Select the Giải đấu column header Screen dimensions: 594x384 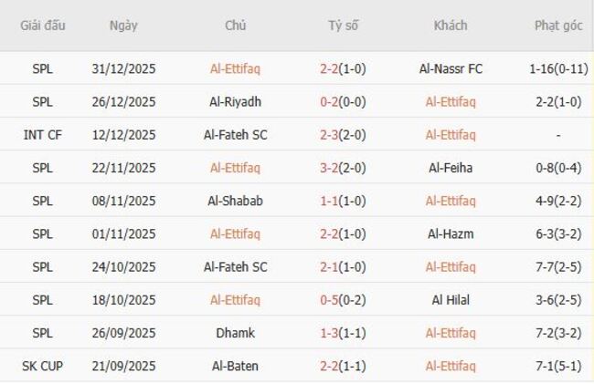click(43, 26)
